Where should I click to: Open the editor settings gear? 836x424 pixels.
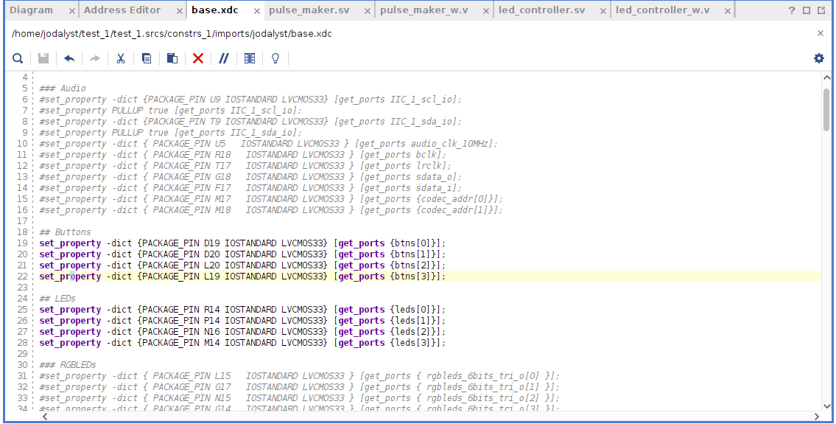pos(819,58)
